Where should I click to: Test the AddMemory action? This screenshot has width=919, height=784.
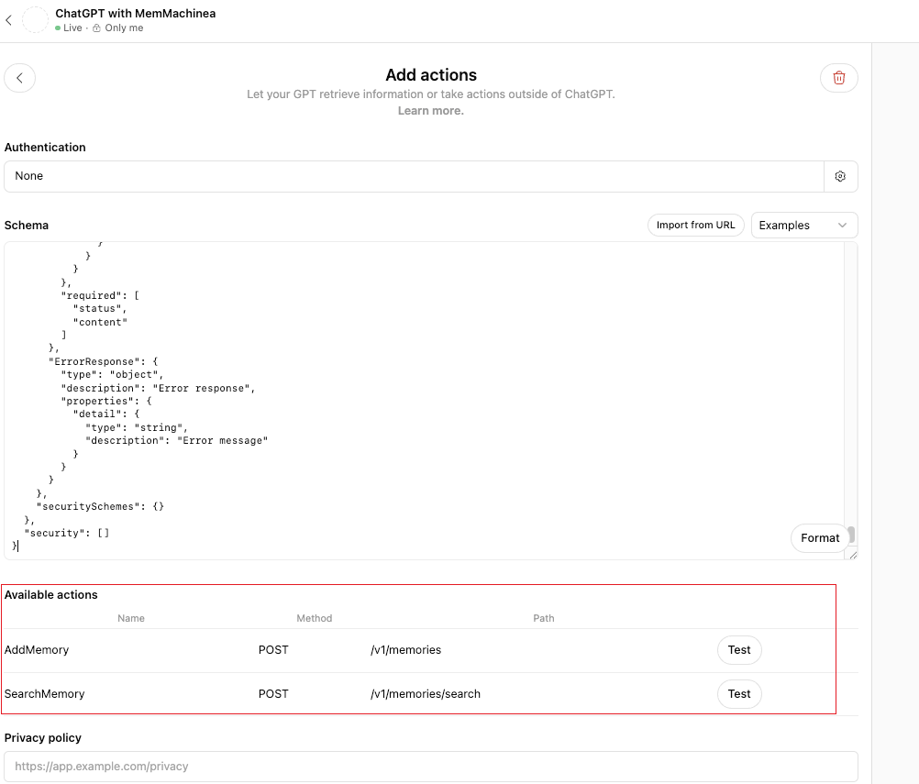click(739, 649)
